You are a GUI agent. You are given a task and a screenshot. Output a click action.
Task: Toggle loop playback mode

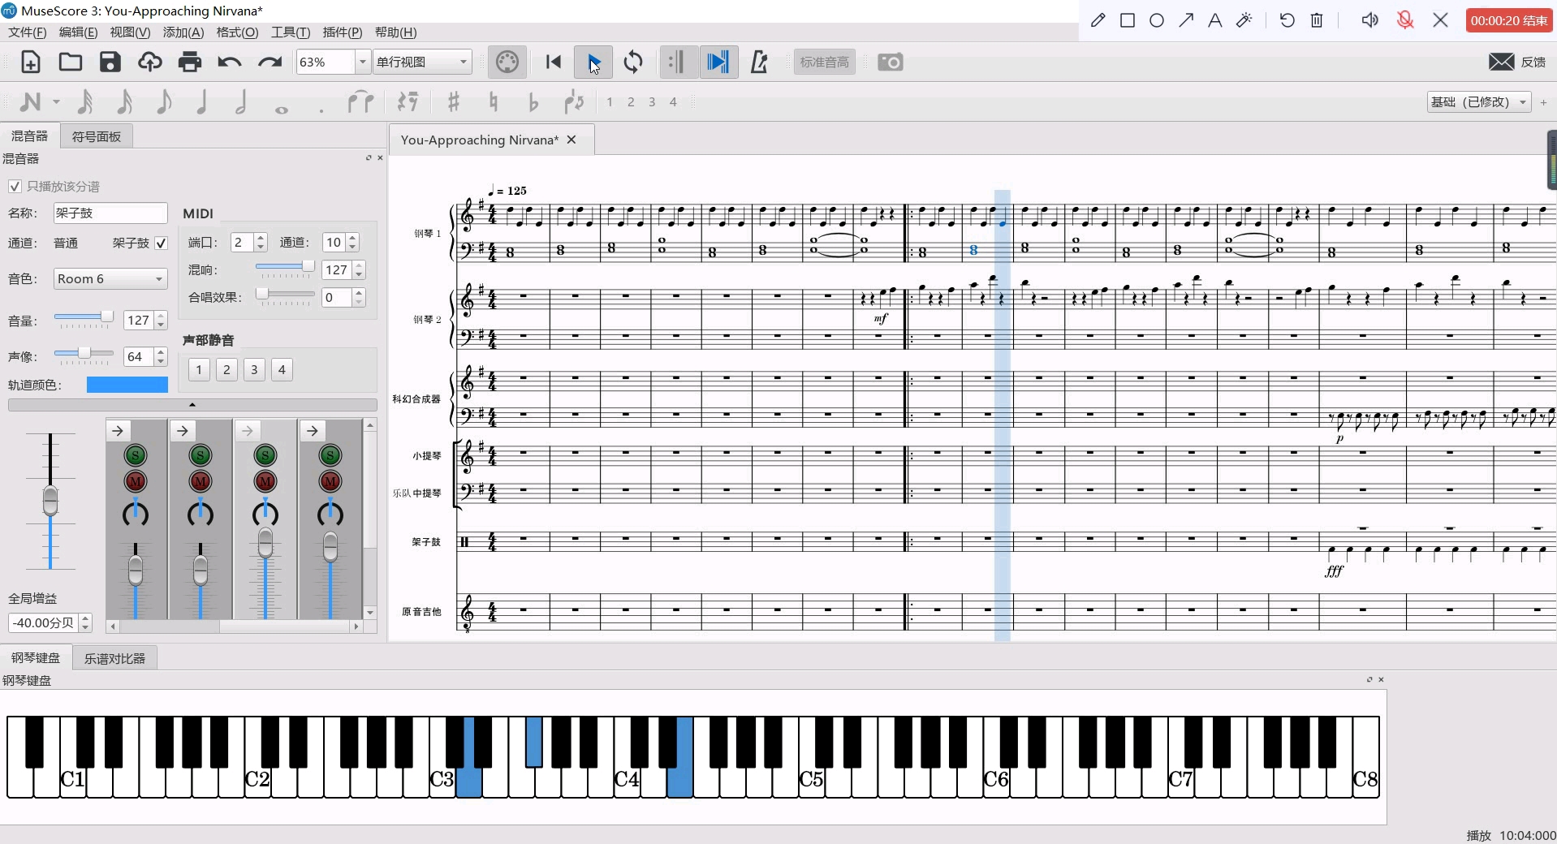pyautogui.click(x=633, y=62)
